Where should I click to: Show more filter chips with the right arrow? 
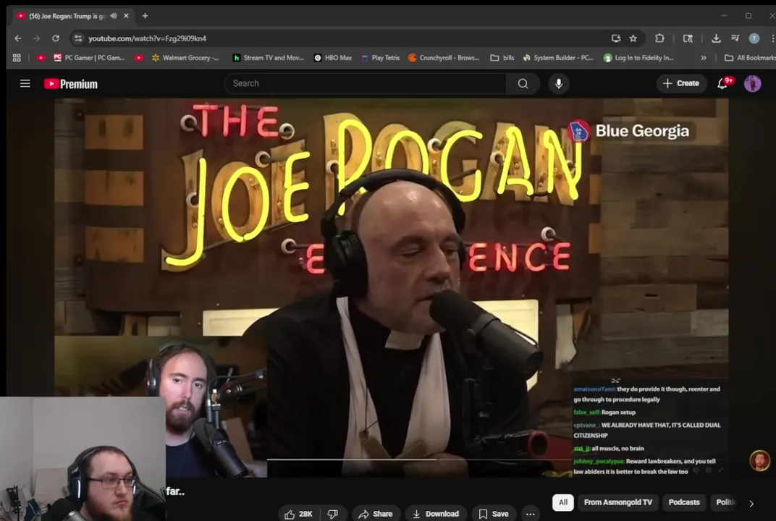point(751,504)
